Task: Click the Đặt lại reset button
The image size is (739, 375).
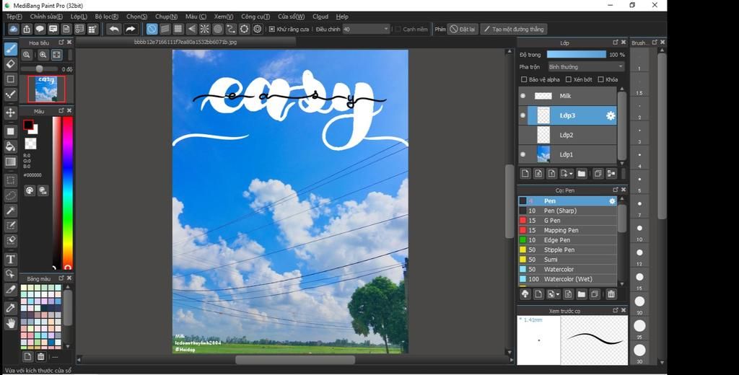Action: pos(463,30)
